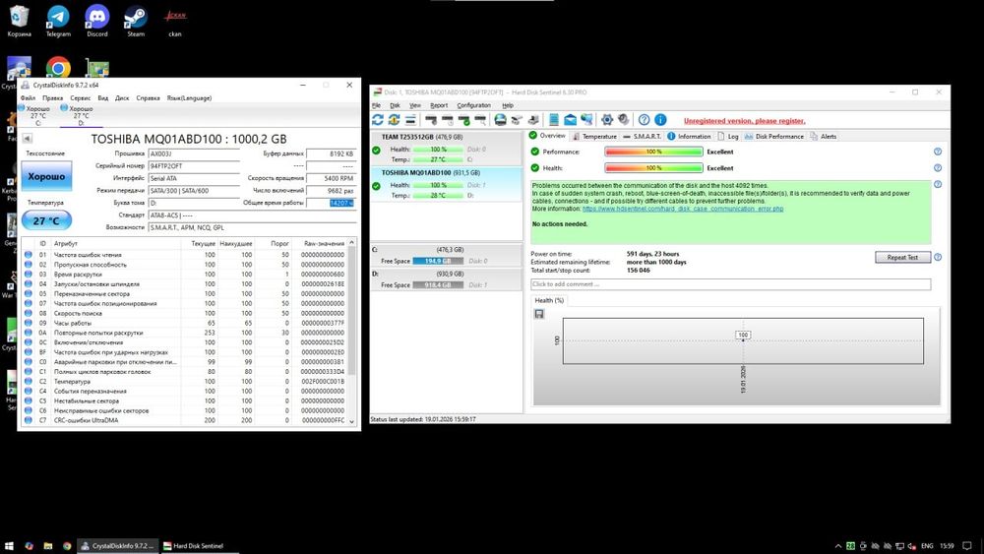Viewport: 984px width, 554px height.
Task: Open Recycle Bin desktop icon
Action: (x=20, y=22)
